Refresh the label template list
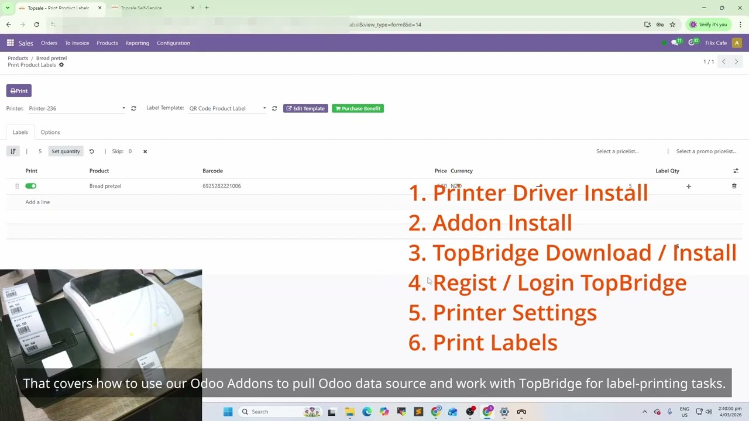749x421 pixels. tap(274, 108)
